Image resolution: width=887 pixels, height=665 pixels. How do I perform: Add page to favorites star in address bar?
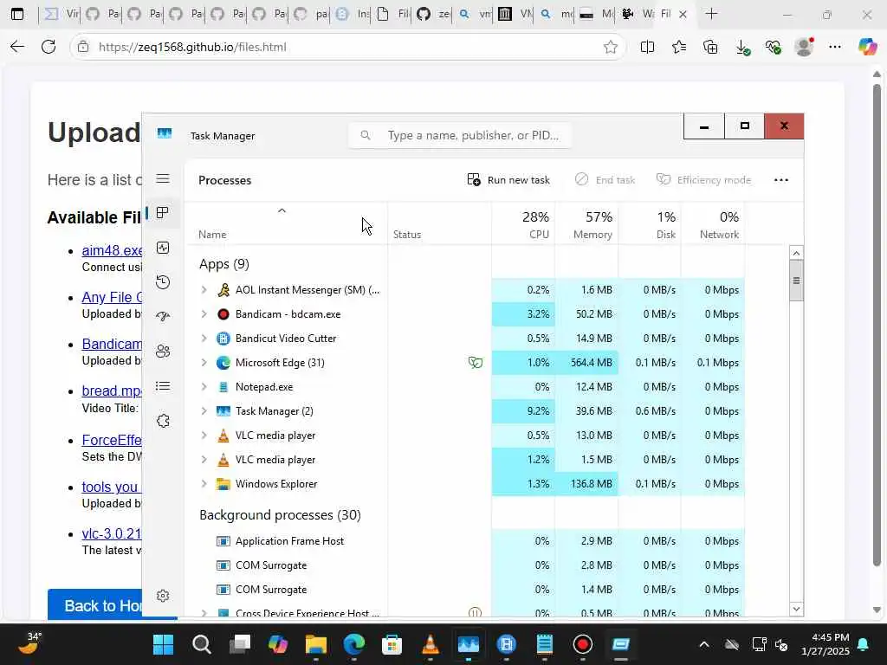(610, 47)
